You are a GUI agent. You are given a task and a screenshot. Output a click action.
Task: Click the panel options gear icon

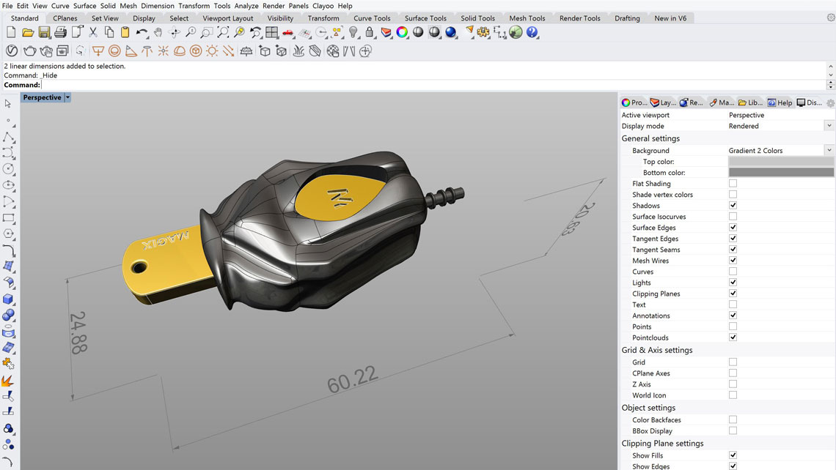[x=830, y=103]
